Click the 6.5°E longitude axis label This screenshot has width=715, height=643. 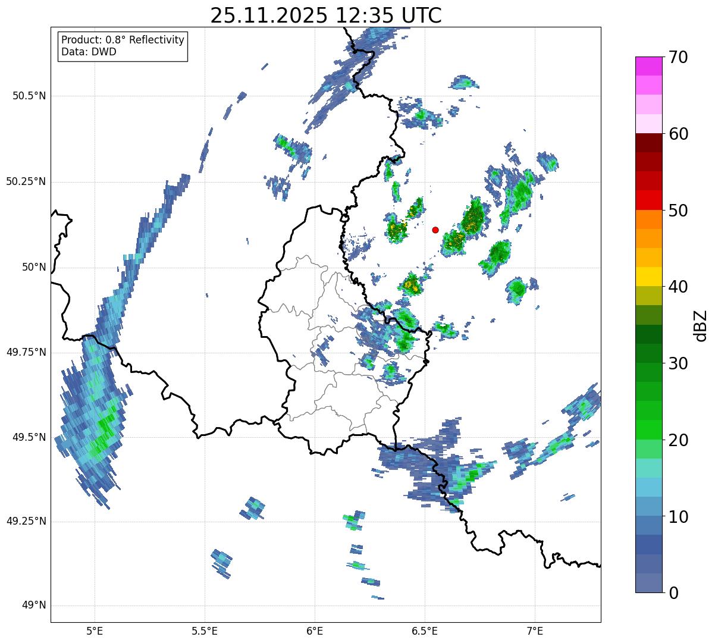(x=425, y=630)
